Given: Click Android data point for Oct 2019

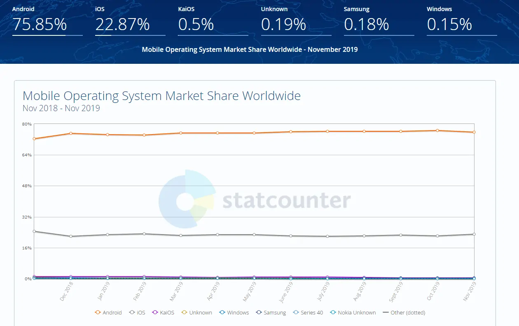Looking at the screenshot, I should (x=437, y=130).
